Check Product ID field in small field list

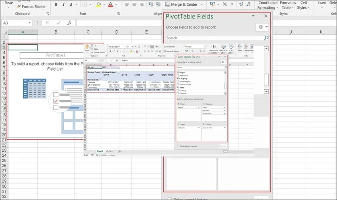[178, 76]
